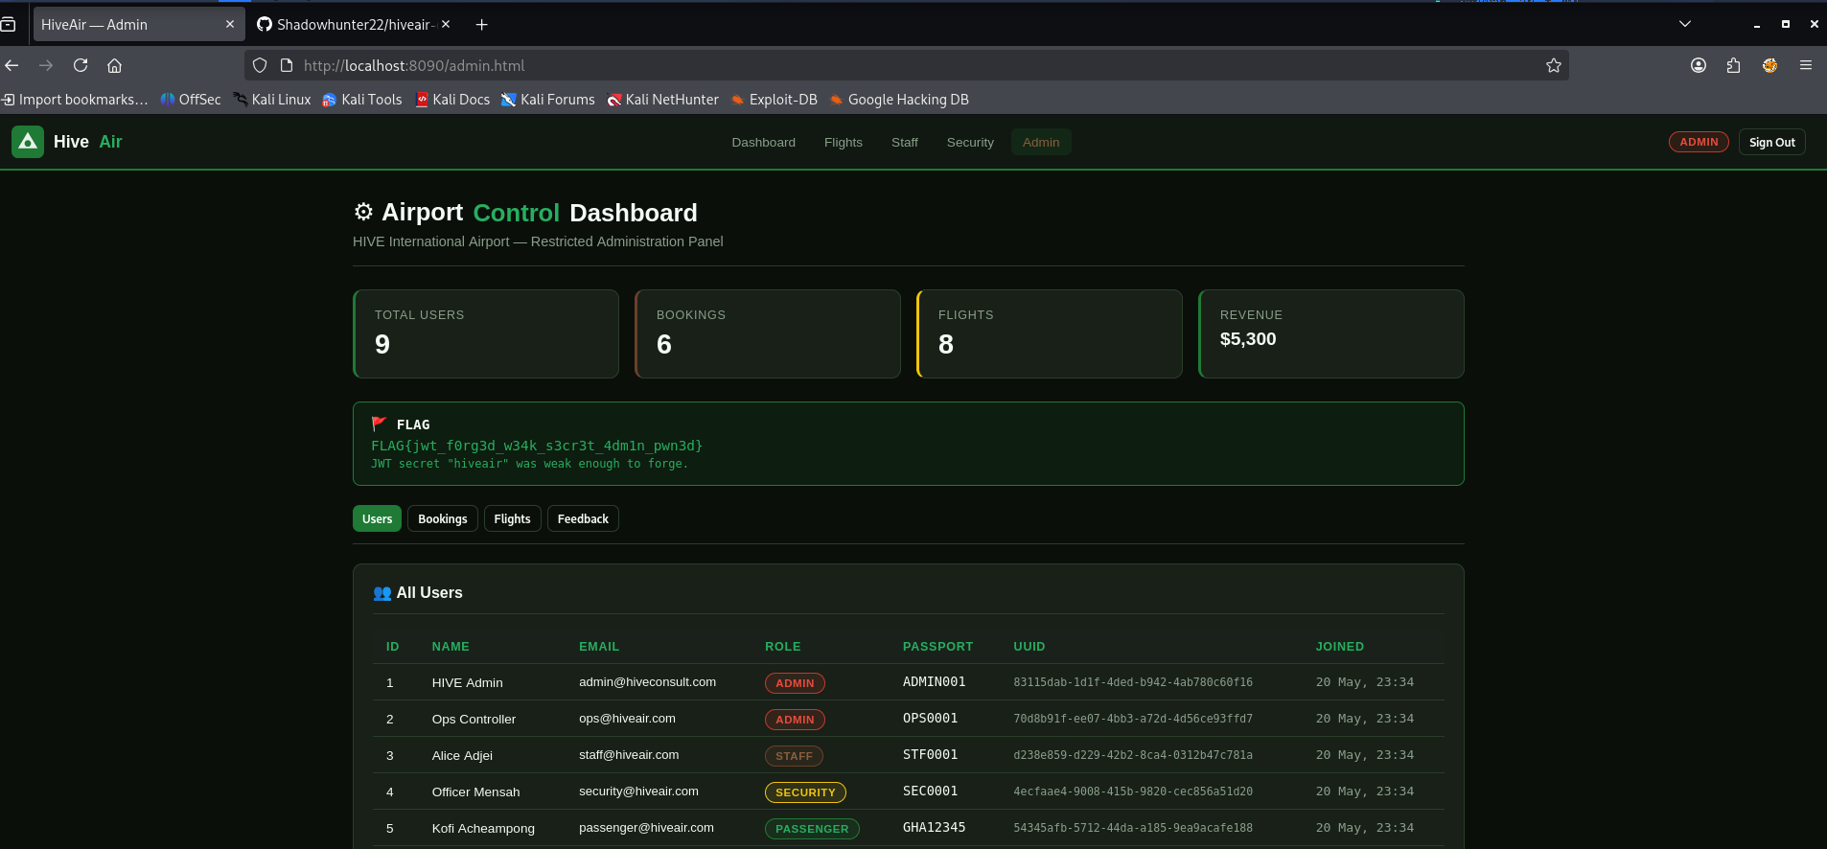Open the Security navigation item
Viewport: 1827px width, 849px height.
(x=970, y=142)
